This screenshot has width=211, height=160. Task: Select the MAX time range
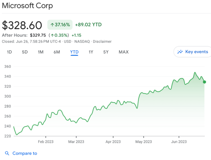point(124,52)
